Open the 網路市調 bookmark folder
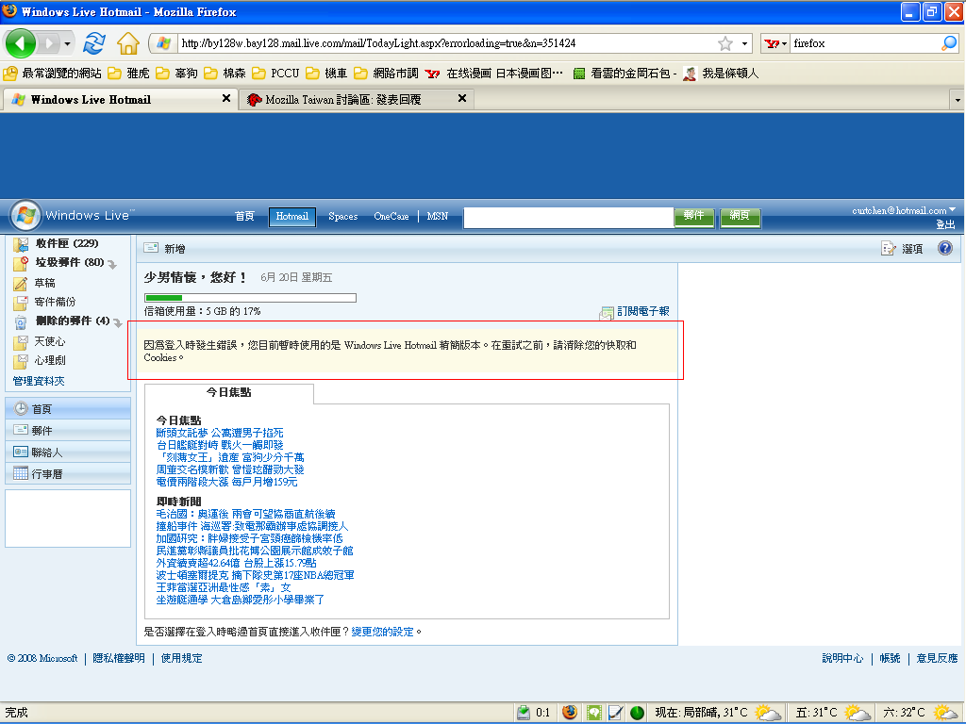The width and height of the screenshot is (966, 724). coord(386,74)
